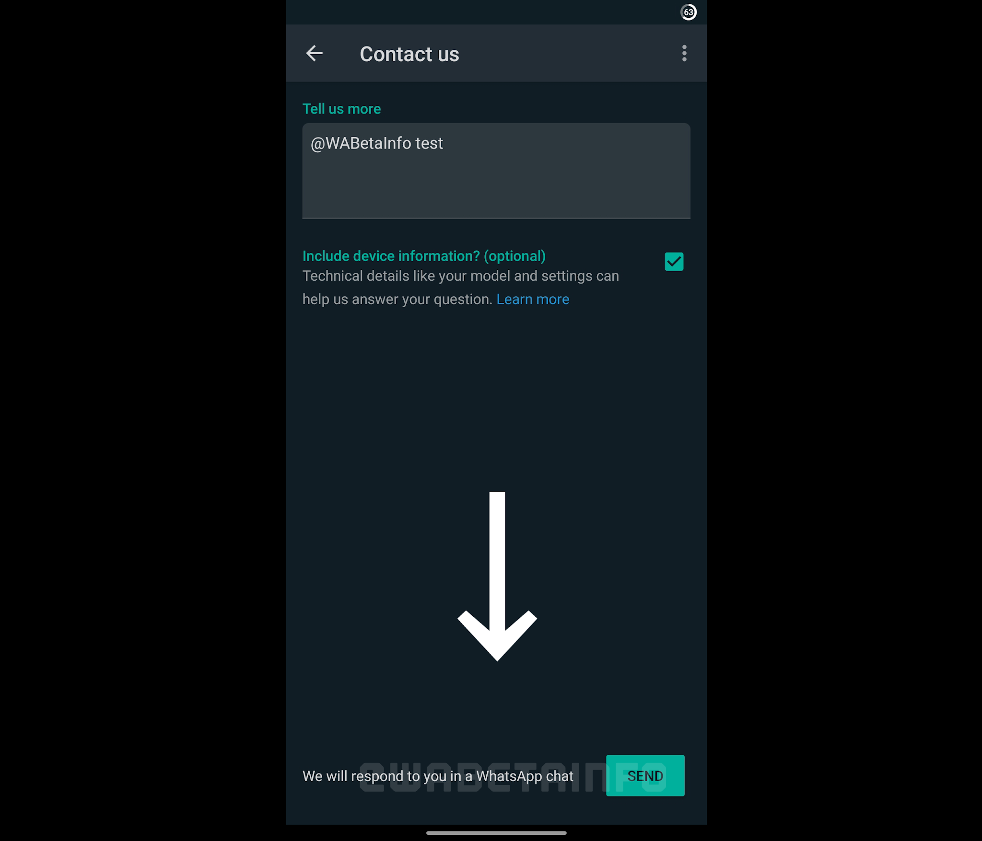Click the Tell us more heading label

pyautogui.click(x=341, y=109)
